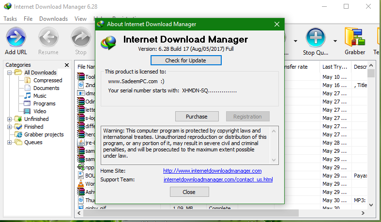Click the 'Ash' archive file icon

[x=80, y=192]
